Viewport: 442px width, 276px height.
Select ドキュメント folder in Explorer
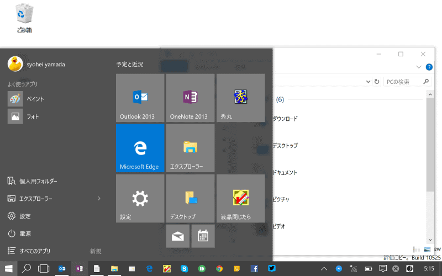[285, 173]
